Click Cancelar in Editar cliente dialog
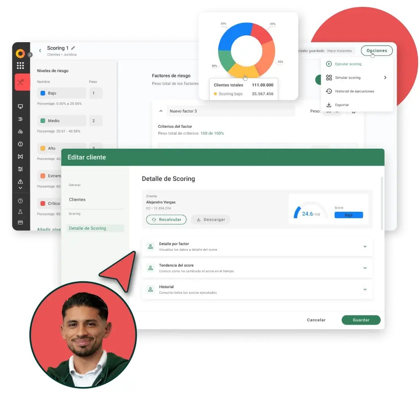420x399 pixels. pos(316,320)
